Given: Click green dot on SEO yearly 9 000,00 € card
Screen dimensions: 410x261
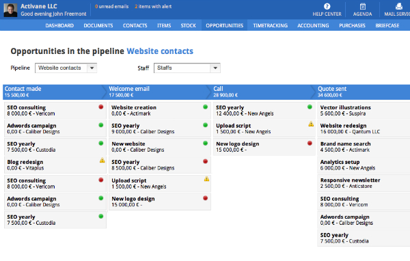Looking at the screenshot, I should [x=205, y=125].
